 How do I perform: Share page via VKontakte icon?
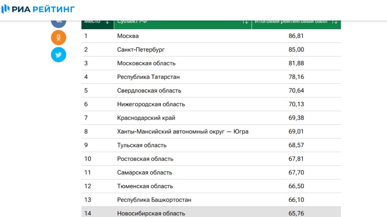coord(58,22)
